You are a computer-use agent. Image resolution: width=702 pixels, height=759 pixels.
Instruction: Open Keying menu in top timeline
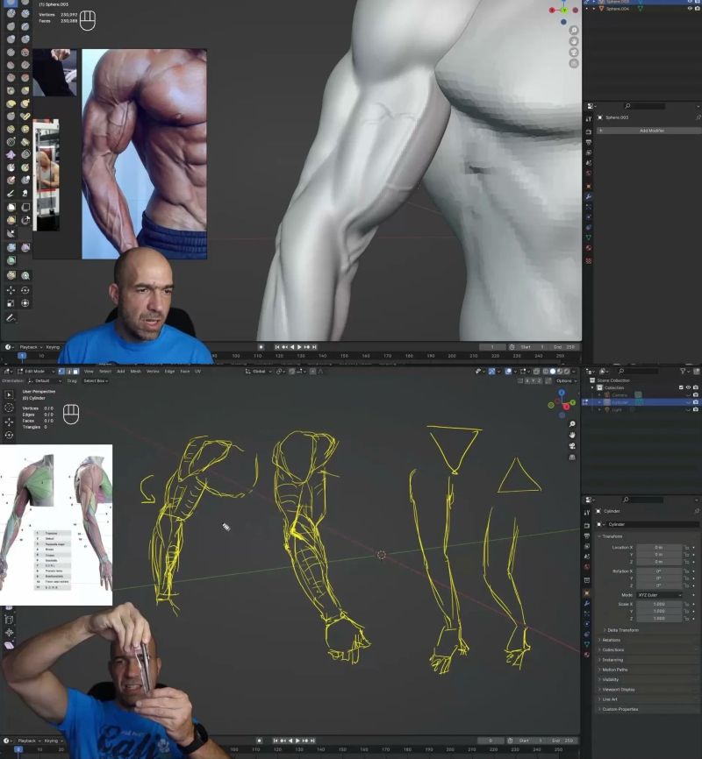(x=53, y=346)
